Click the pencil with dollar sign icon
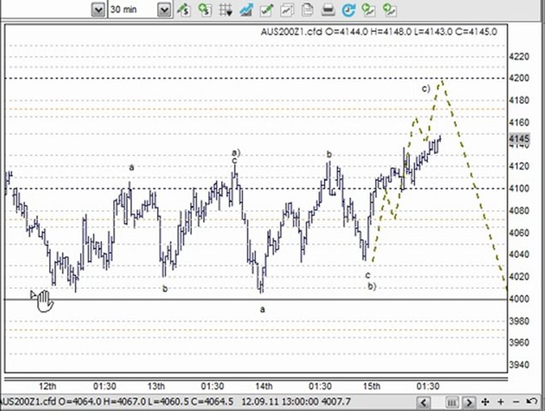545x411 pixels. [x=183, y=10]
